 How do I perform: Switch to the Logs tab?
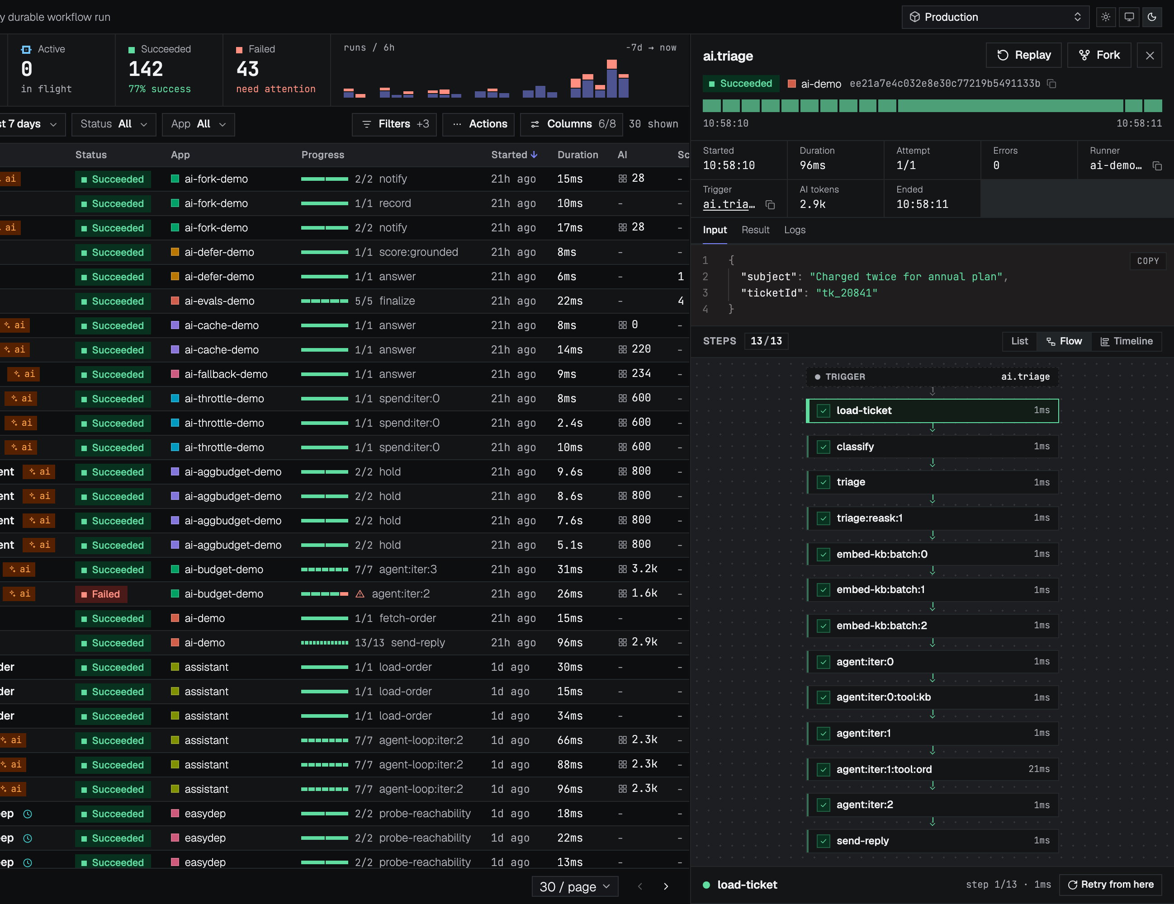(795, 230)
